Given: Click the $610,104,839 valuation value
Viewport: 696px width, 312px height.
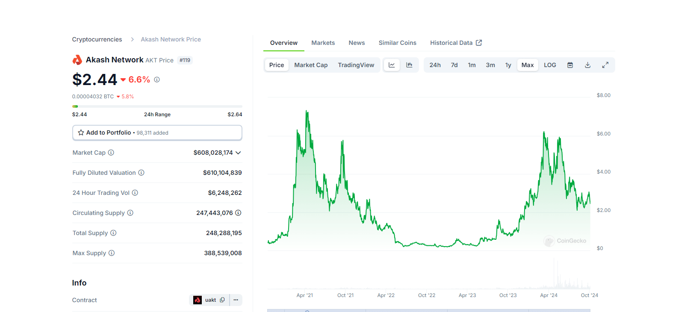Looking at the screenshot, I should (x=222, y=173).
